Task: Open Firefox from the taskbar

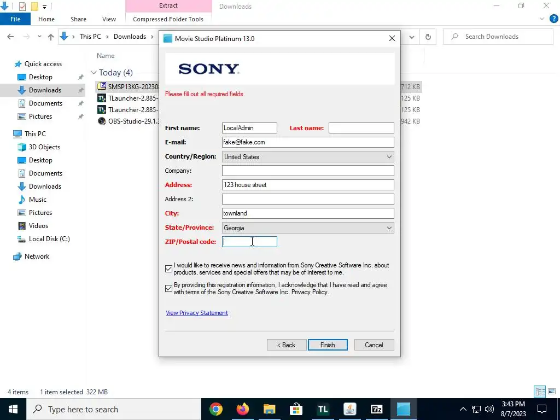Action: (x=243, y=409)
